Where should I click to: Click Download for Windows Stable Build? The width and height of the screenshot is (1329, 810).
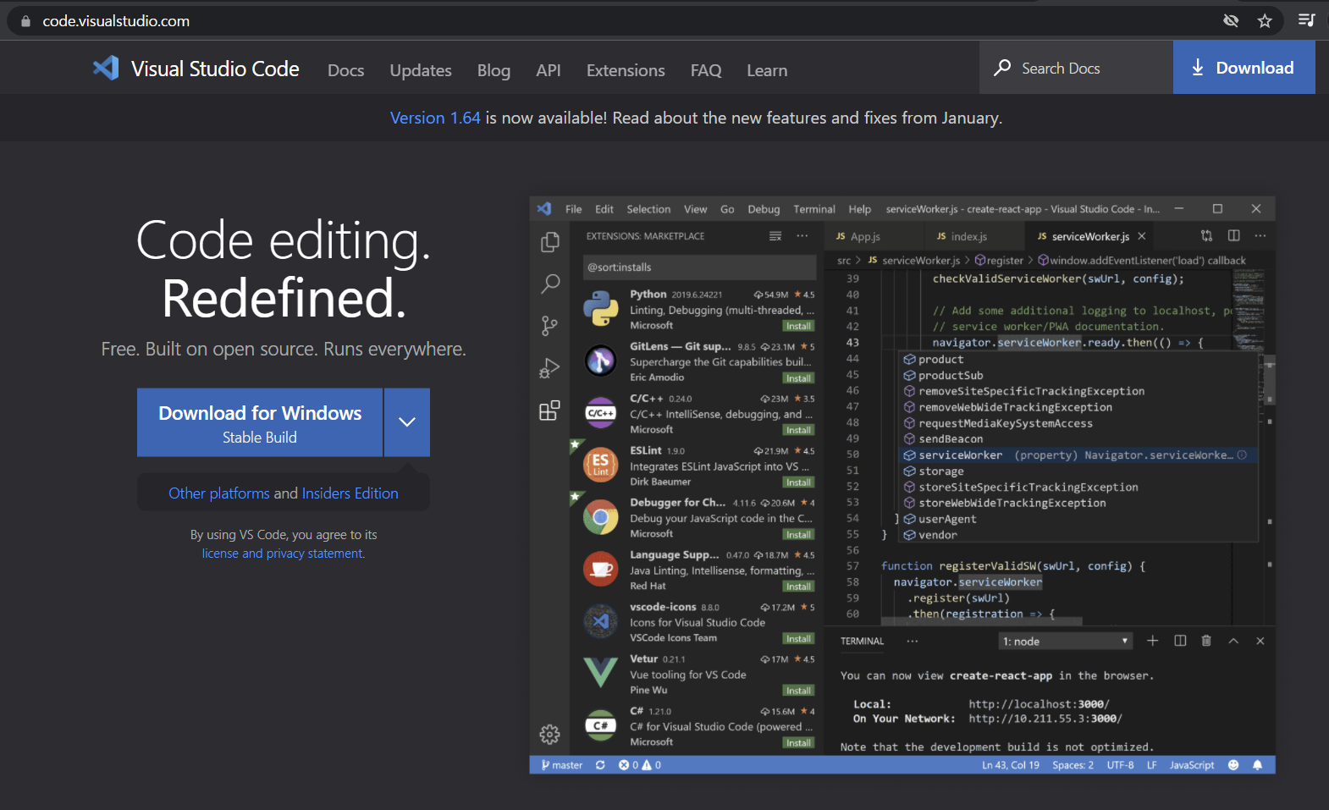click(x=260, y=422)
